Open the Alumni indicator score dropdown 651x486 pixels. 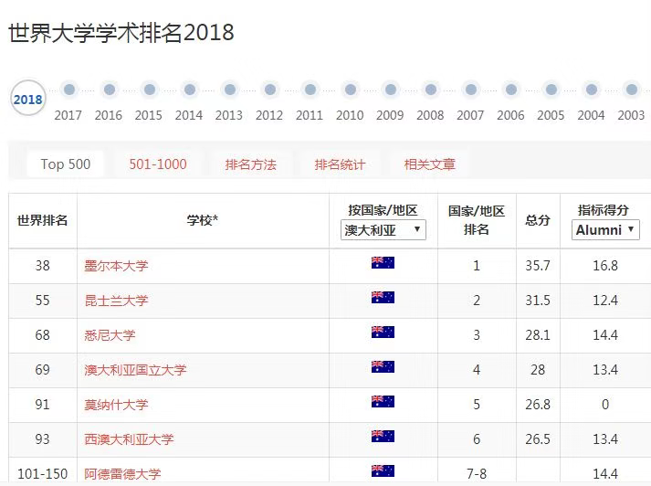[606, 230]
